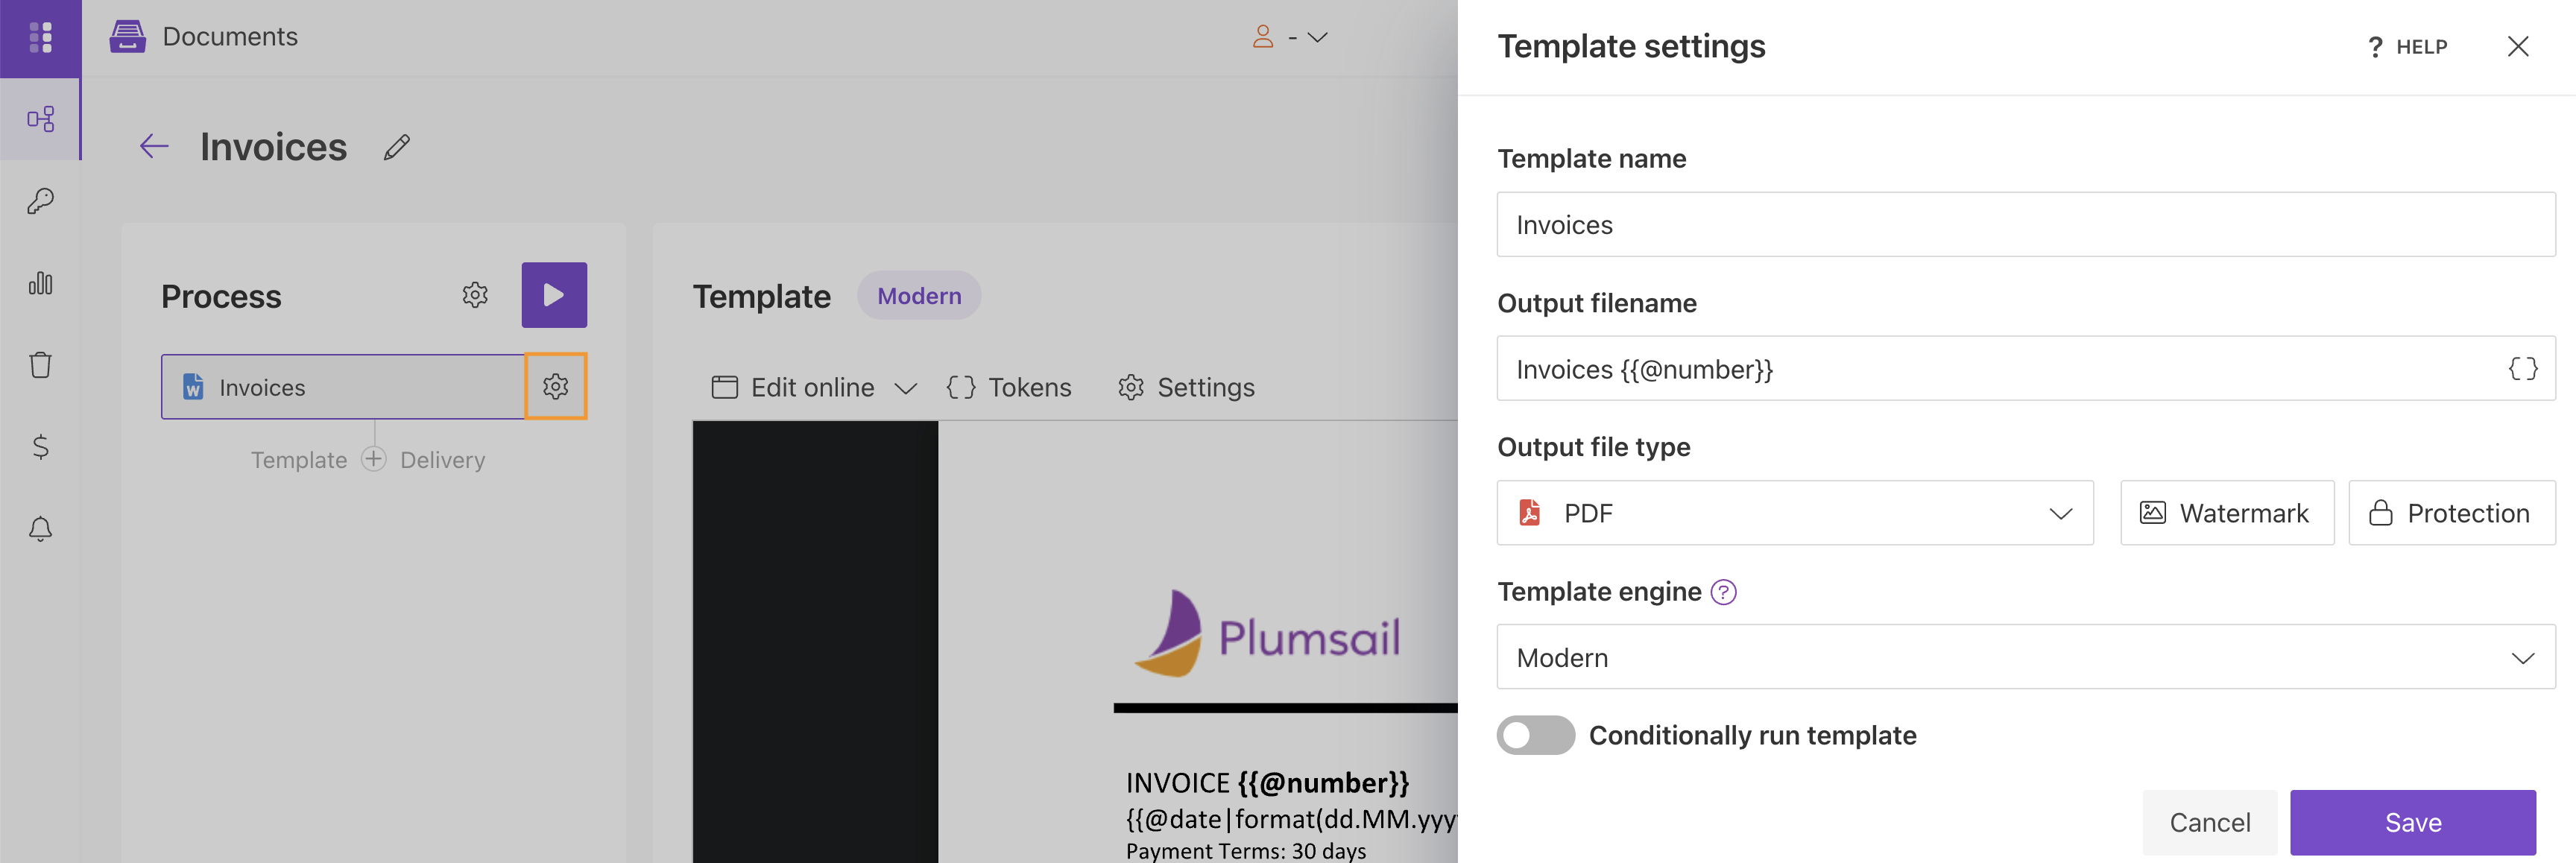Click the Template name input field
Image resolution: width=2576 pixels, height=863 pixels.
2025,224
